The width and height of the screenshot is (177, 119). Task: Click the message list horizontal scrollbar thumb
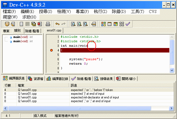tap(80, 108)
